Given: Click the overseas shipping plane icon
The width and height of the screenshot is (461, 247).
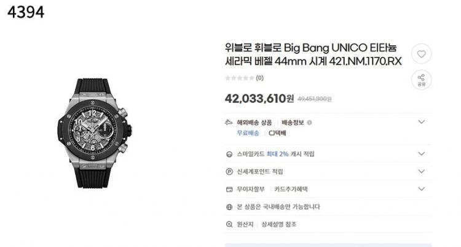Looking at the screenshot, I should point(229,123).
